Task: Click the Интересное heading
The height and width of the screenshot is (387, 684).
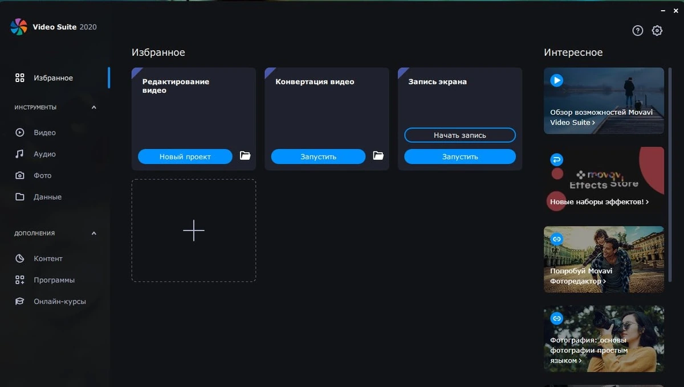Action: [x=573, y=52]
